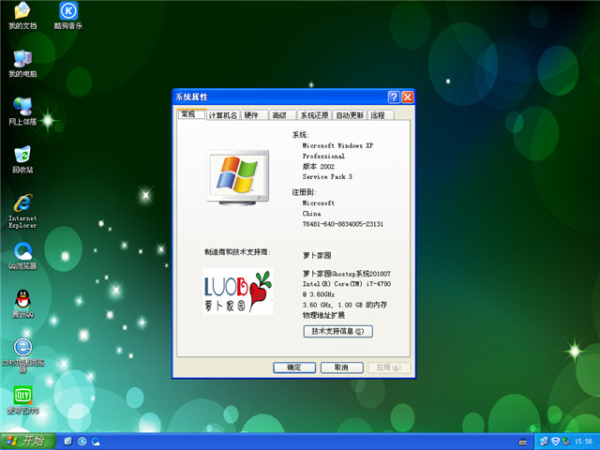Click the 物理地址扩展 text

(x=323, y=315)
